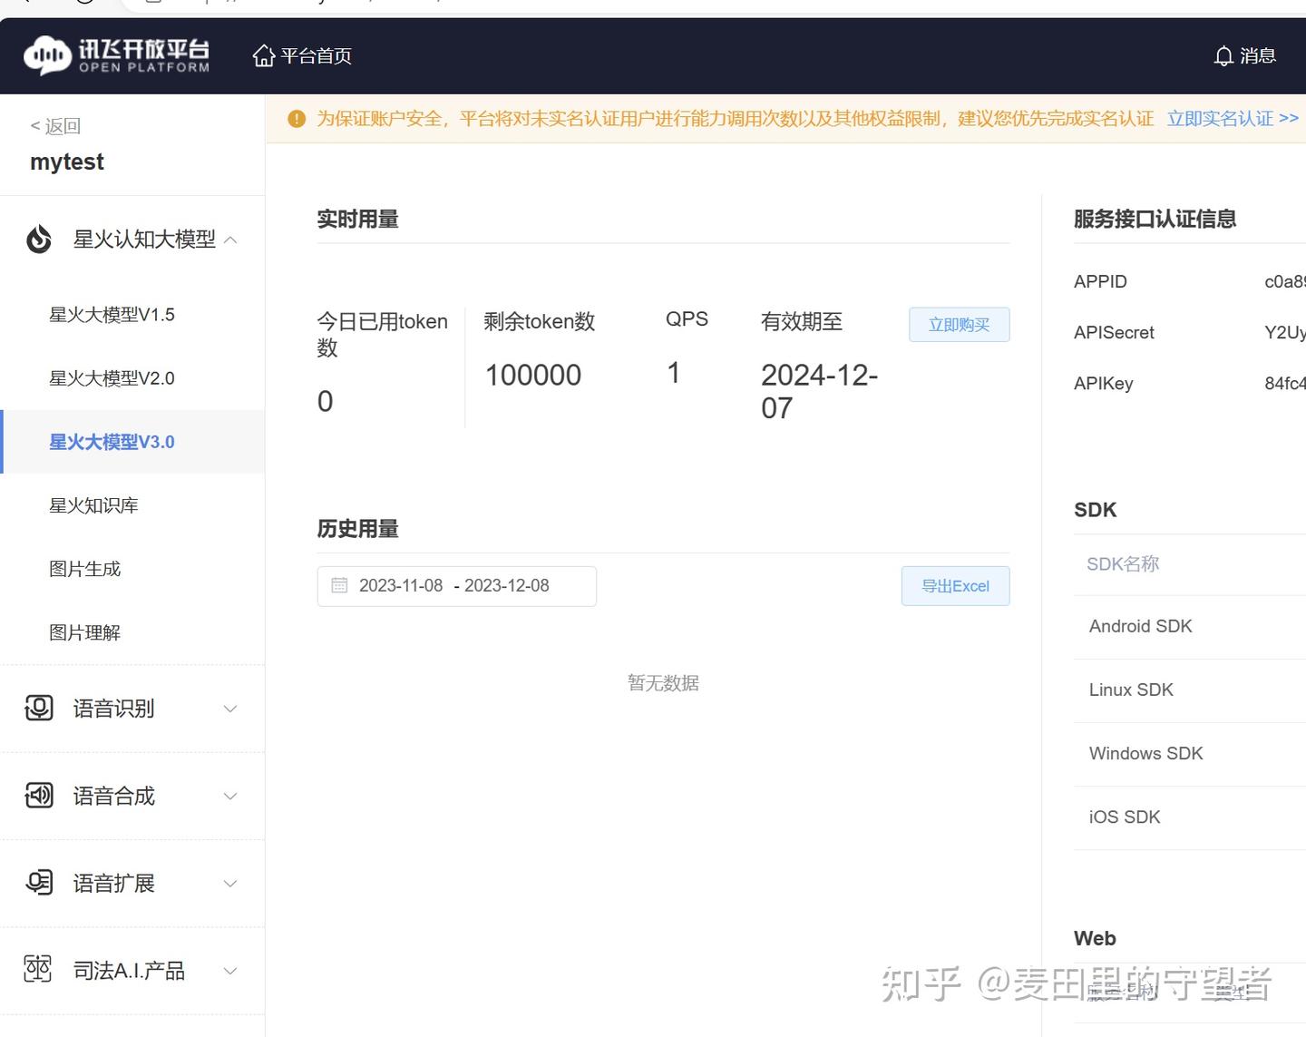The width and height of the screenshot is (1306, 1037).
Task: Expand the 司法A.I.产品 section
Action: [x=229, y=970]
